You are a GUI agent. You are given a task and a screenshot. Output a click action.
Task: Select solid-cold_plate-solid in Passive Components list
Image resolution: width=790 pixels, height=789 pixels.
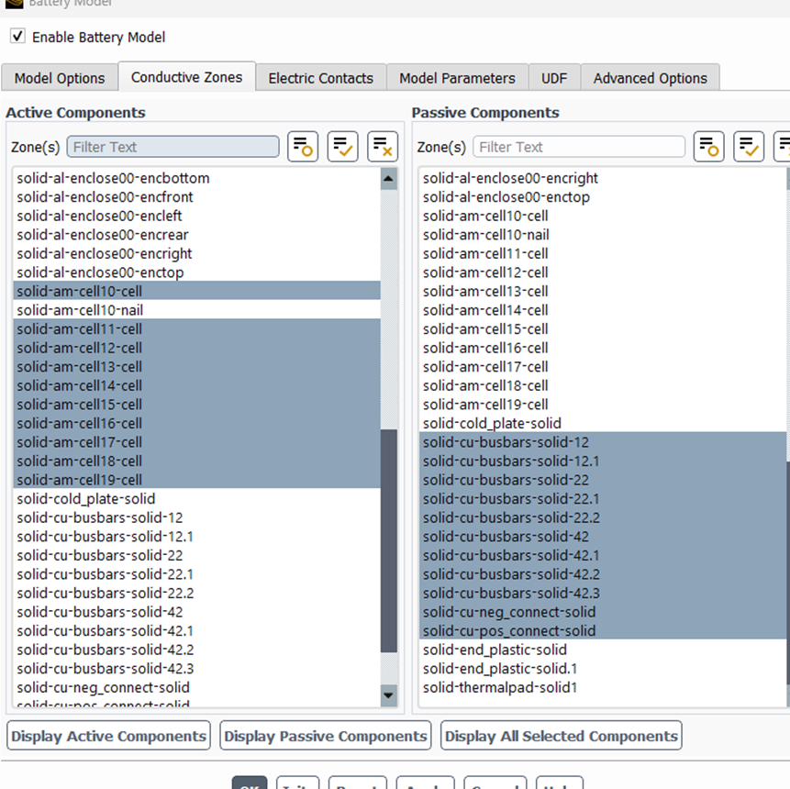click(x=492, y=423)
